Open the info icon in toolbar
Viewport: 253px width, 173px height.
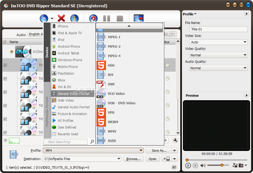[74, 18]
